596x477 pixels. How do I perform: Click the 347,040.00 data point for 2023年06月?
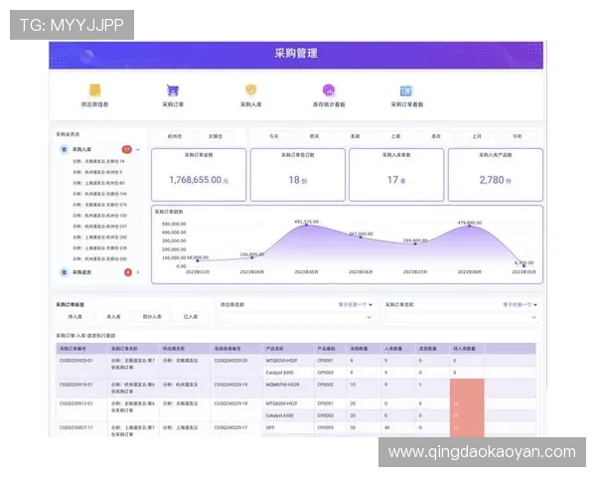click(x=361, y=237)
